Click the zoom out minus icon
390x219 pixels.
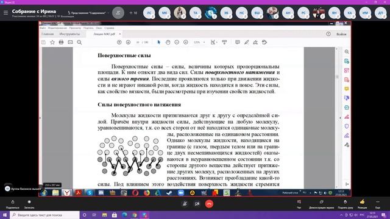pos(177,42)
